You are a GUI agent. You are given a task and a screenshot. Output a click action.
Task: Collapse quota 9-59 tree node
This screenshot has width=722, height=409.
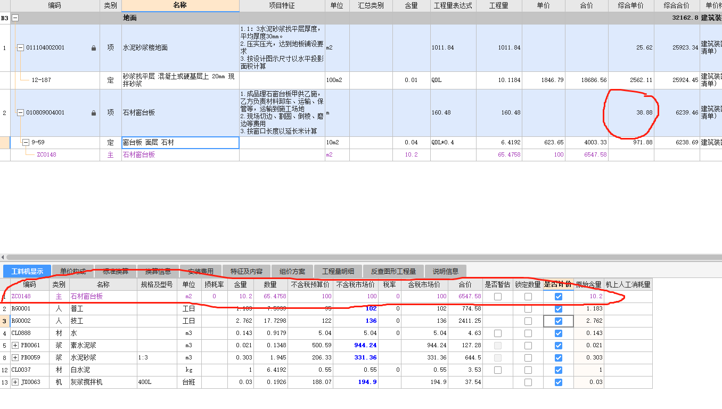point(26,142)
